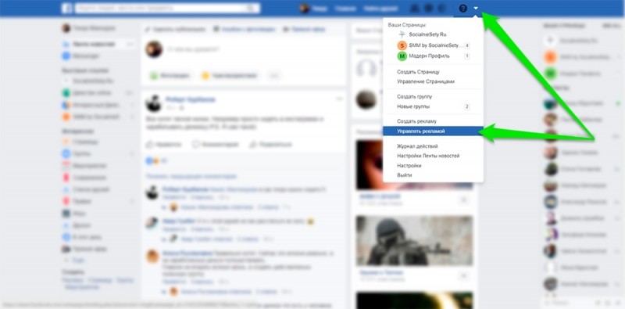Viewport: 625px width, 309px height.
Task: Collapse the account menu arrow in top bar
Action: coord(476,9)
